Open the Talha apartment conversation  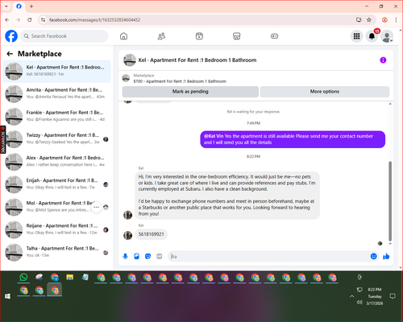pos(56,252)
